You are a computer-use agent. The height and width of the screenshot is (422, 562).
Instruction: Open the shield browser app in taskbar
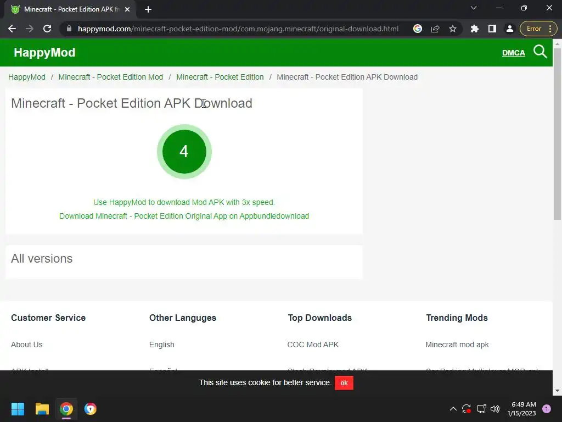pos(91,409)
